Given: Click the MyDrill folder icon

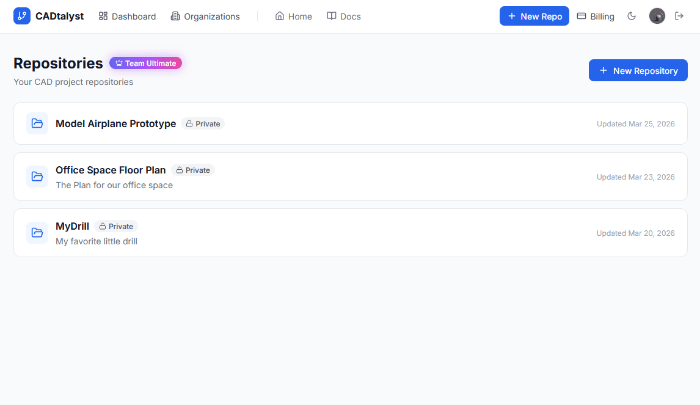Looking at the screenshot, I should tap(37, 232).
